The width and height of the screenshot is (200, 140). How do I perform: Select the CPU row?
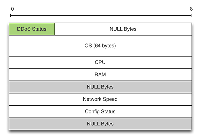tap(100, 63)
